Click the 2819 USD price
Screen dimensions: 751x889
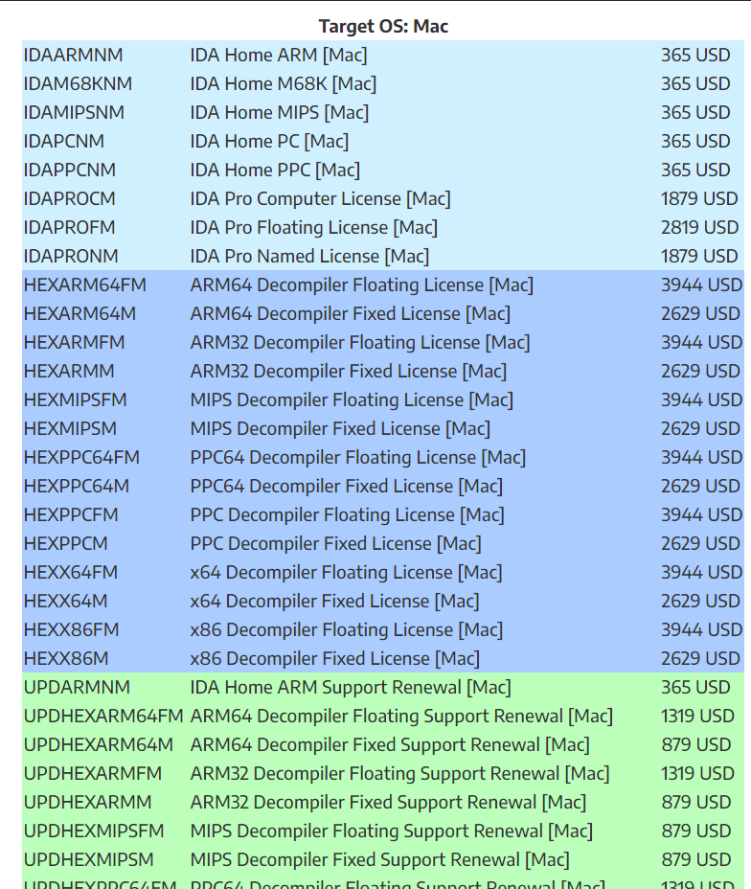coord(699,227)
